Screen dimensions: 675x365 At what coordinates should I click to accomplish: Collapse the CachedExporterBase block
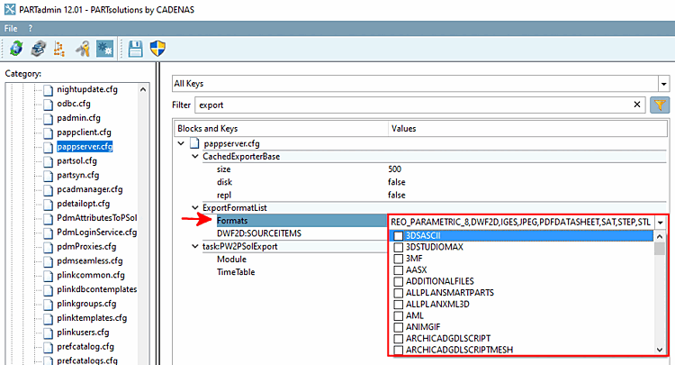[195, 157]
